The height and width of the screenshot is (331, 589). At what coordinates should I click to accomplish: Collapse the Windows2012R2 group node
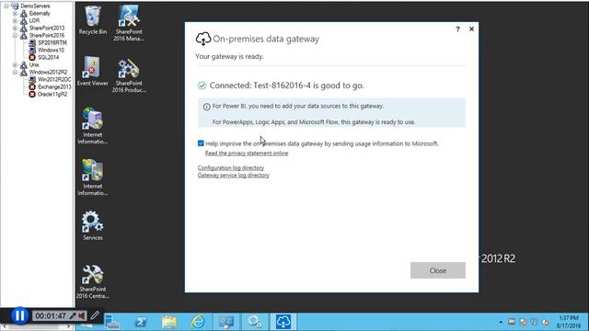click(x=15, y=72)
